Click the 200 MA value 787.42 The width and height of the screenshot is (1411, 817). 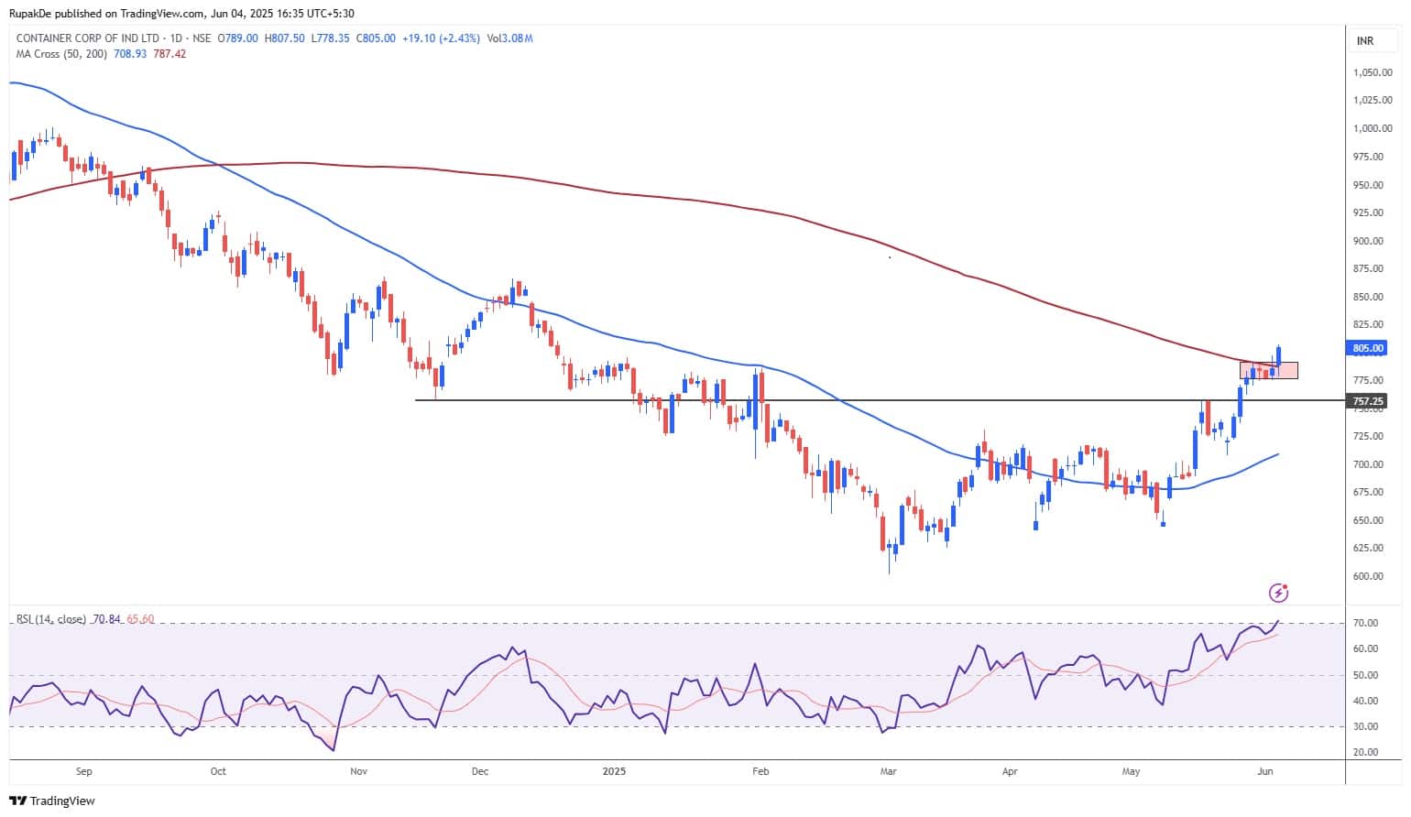[x=170, y=54]
